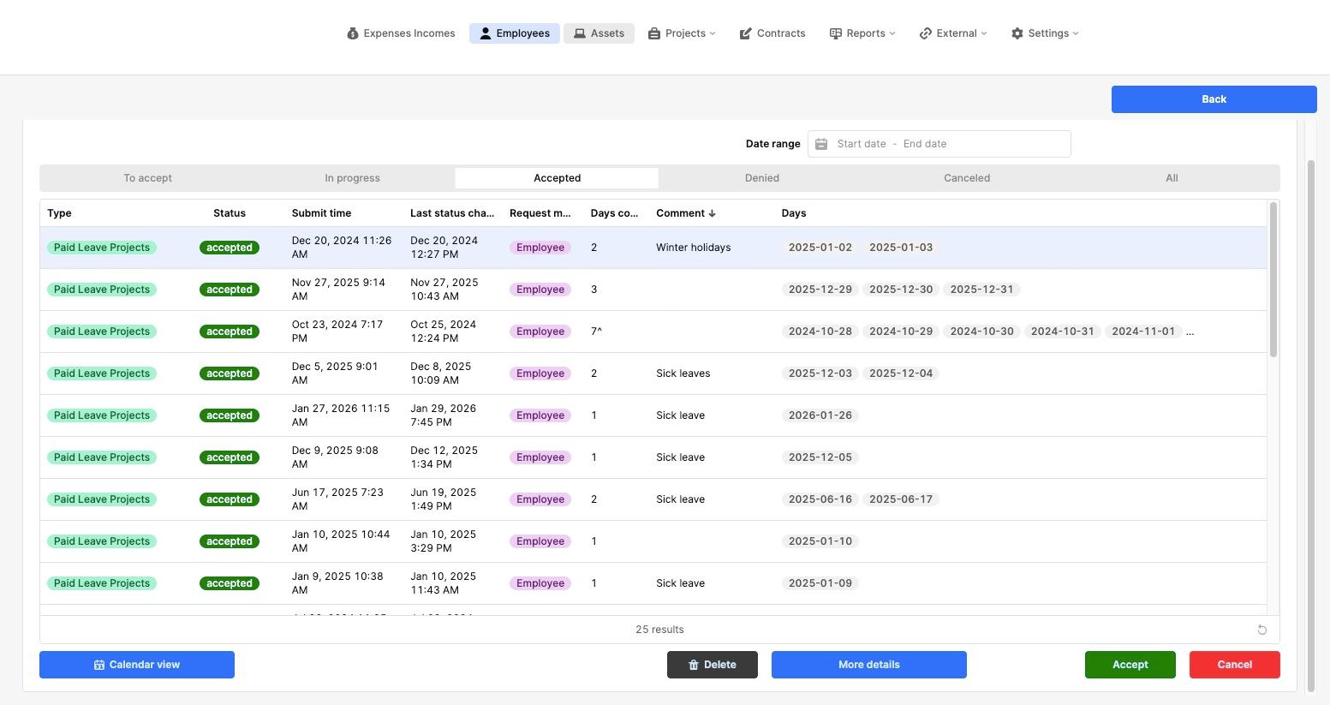
Task: Open the External dropdown menu
Action: click(953, 33)
